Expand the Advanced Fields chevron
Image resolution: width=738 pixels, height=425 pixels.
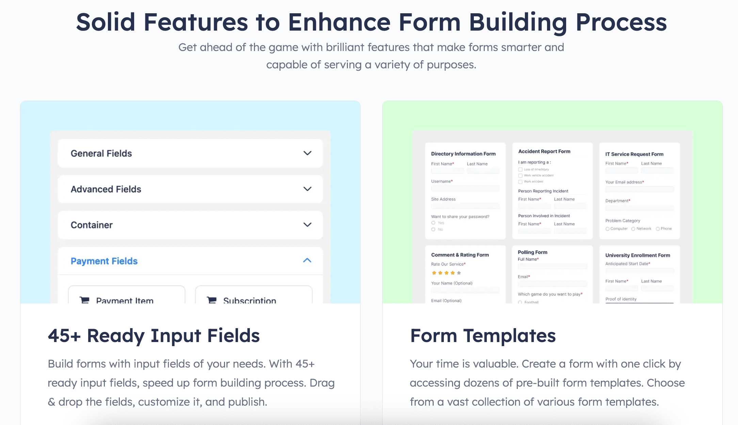307,189
